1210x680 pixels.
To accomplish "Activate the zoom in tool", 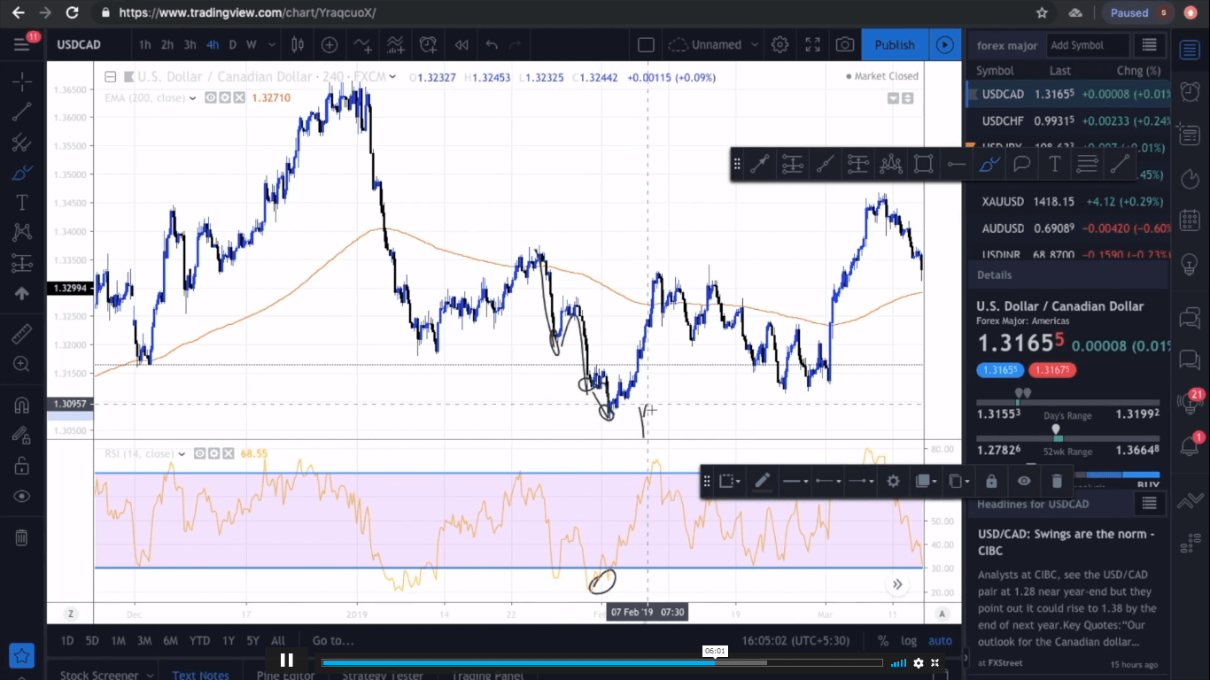I will tap(22, 364).
